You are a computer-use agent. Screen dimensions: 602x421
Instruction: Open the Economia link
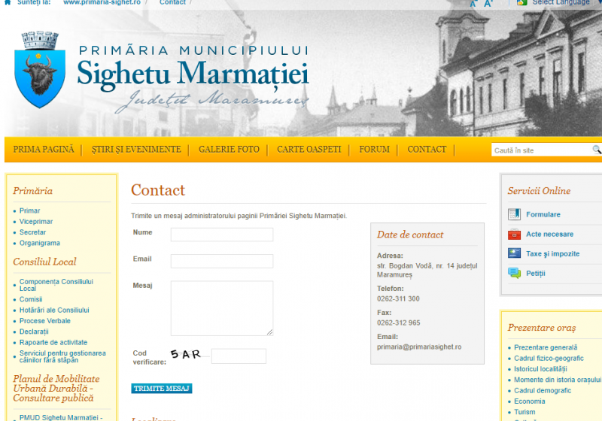point(530,401)
